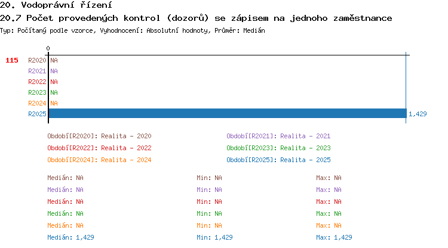Click legend entry Období[R2023]: Realita - 2023
The height and width of the screenshot is (248, 448).
278,148
